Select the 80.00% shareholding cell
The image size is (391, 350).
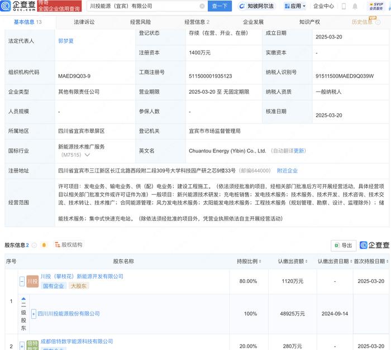[x=248, y=281]
